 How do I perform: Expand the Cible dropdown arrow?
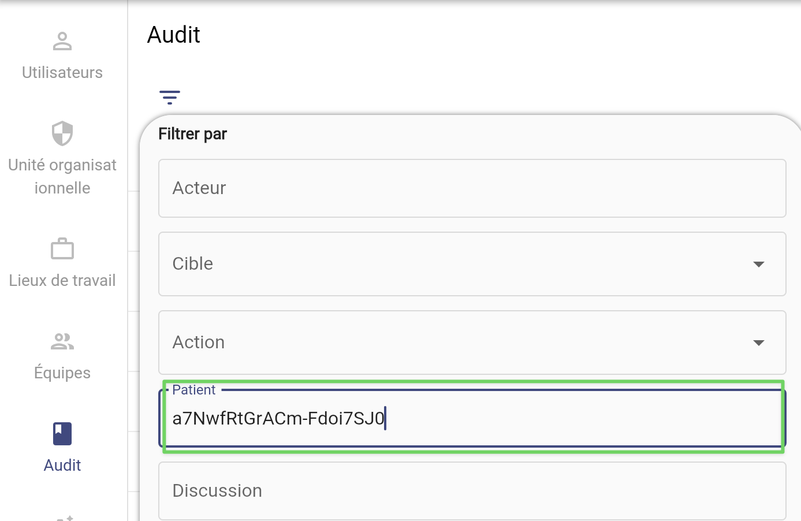point(759,264)
